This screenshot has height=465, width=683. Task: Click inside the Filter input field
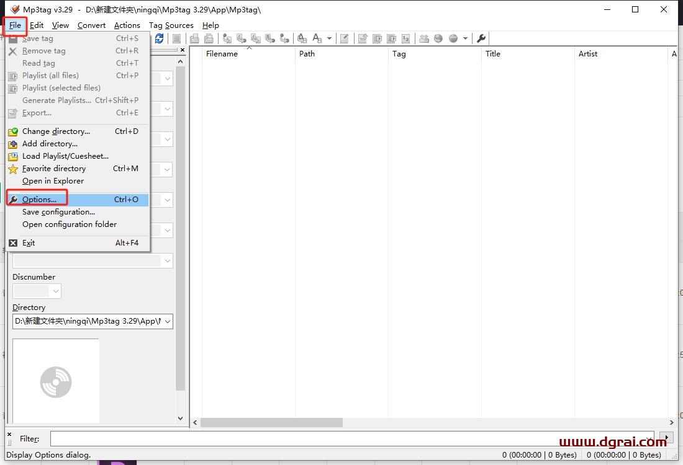pos(352,438)
